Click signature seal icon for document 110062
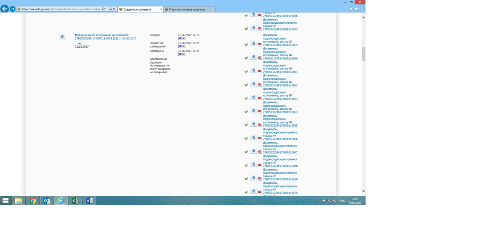This screenshot has height=251, width=503. [x=254, y=84]
